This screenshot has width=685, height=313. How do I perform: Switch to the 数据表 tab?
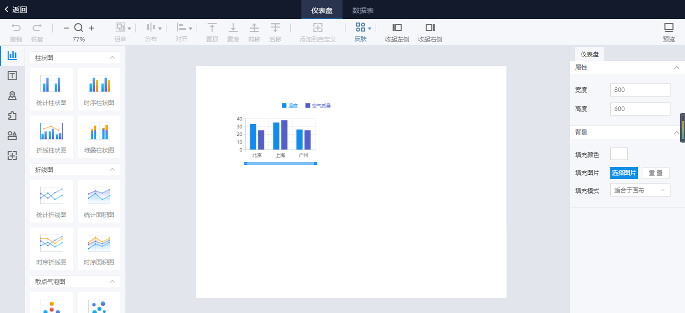coord(363,10)
